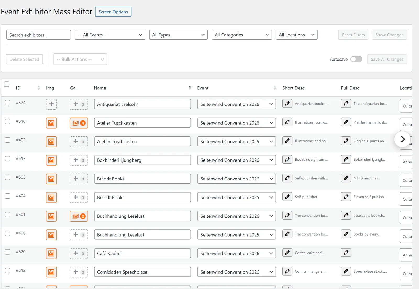Image resolution: width=419 pixels, height=289 pixels.
Task: Click the Full Desc column header
Action: click(350, 88)
